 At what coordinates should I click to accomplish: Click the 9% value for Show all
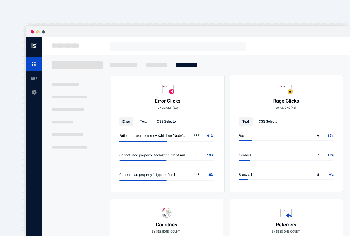pyautogui.click(x=331, y=175)
